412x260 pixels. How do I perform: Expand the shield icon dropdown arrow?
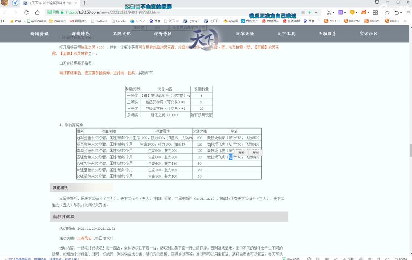[357, 13]
